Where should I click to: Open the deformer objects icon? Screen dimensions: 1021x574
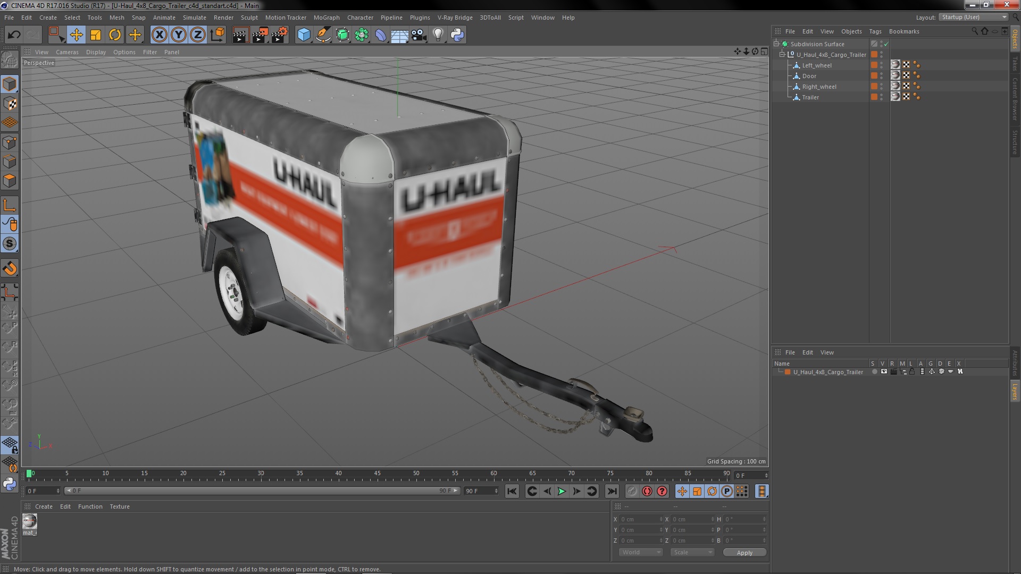381,35
